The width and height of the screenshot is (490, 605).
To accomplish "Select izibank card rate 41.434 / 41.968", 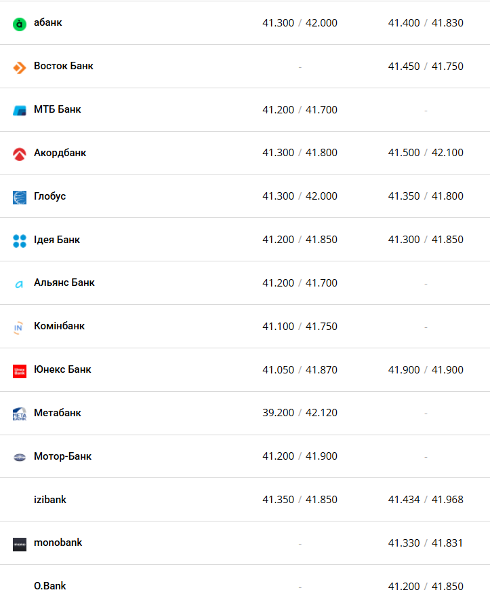I will pyautogui.click(x=426, y=500).
